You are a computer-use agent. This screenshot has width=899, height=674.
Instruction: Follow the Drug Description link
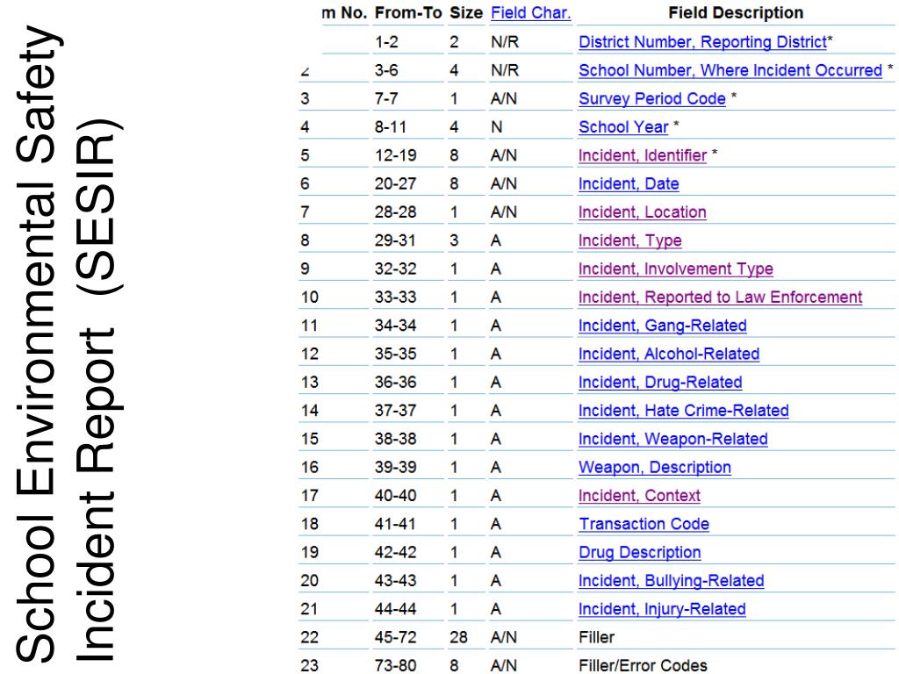pyautogui.click(x=639, y=553)
